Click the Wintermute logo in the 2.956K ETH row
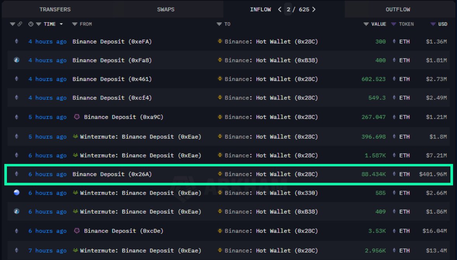This screenshot has width=457, height=260. point(75,250)
